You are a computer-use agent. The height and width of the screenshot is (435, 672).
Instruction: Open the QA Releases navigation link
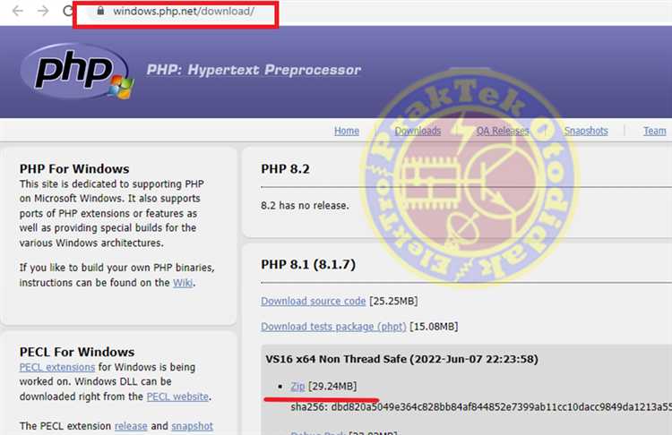[x=503, y=131]
